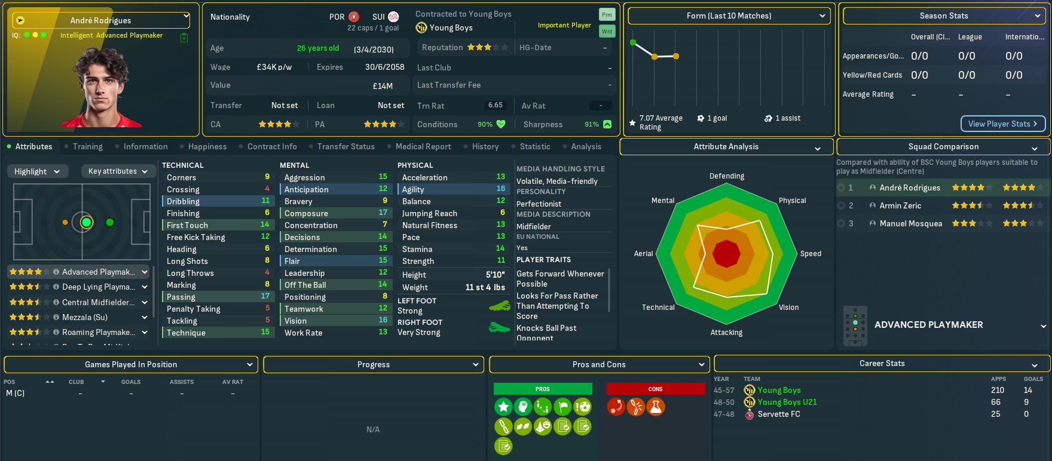1052x461 pixels.
Task: Click the star icon in Pros
Action: [x=503, y=407]
